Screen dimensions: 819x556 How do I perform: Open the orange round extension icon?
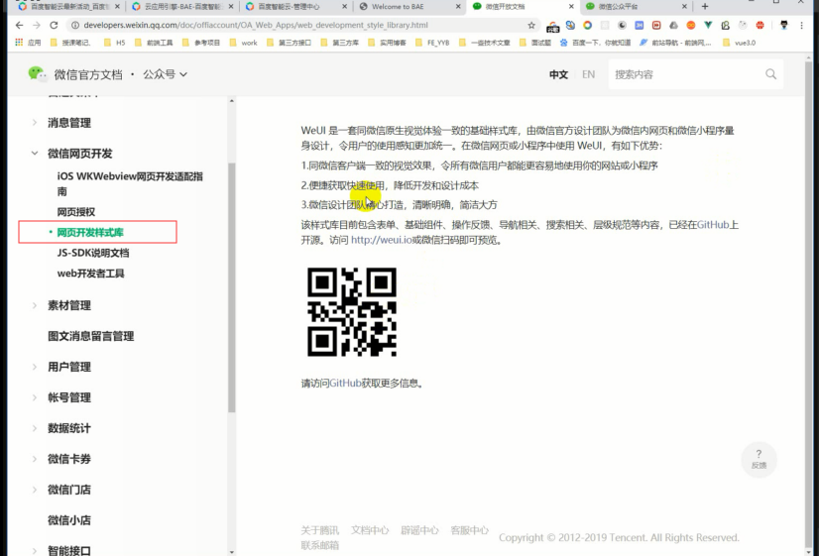[690, 25]
